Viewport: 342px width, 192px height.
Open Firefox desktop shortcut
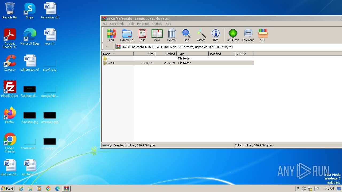point(10,115)
